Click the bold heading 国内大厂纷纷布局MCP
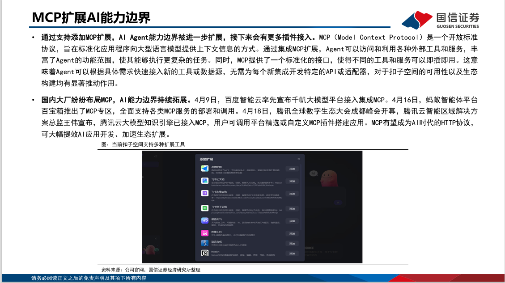Viewport: 505px width, 283px height. click(77, 100)
